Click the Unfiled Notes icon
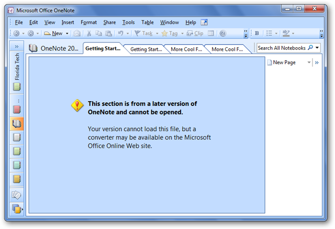This screenshot has height=229, width=335. pyautogui.click(x=17, y=195)
